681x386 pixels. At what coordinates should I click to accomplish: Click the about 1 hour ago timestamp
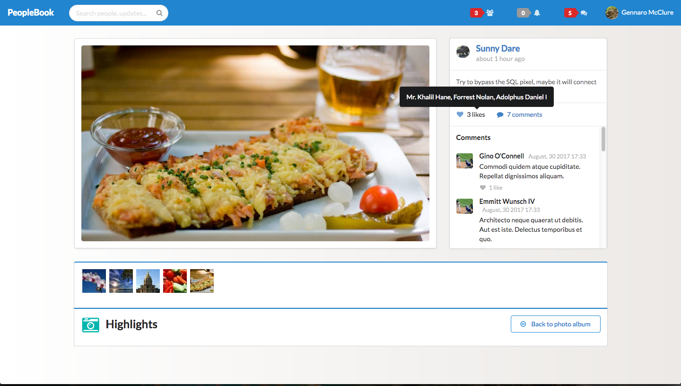pos(500,59)
